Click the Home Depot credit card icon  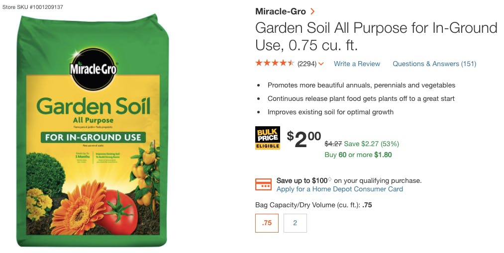(263, 184)
